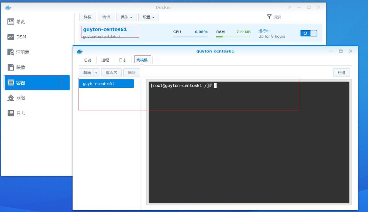Open the 设置 (Settings) dropdown menu
This screenshot has height=212, width=368.
pyautogui.click(x=148, y=17)
